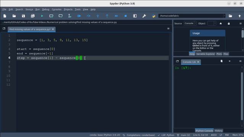Viewport: 244px width, 137px height.
Task: Switch to Help pane tab
Action: click(192, 54)
